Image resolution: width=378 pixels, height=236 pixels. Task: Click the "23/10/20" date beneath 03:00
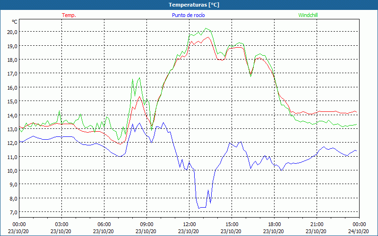coord(61,231)
